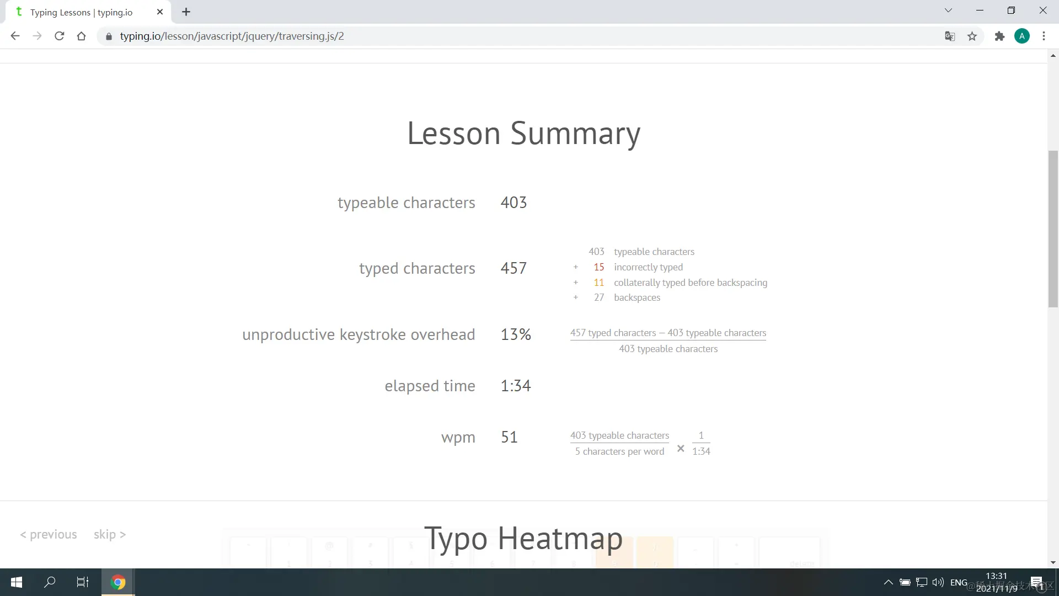Skip to the next lesson
The image size is (1059, 596).
[x=109, y=534]
